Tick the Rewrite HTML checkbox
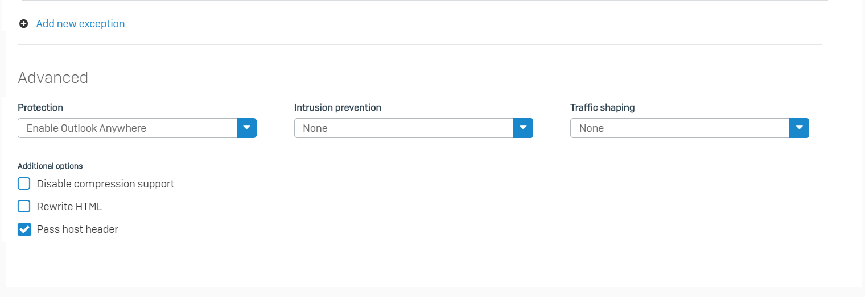This screenshot has width=865, height=297. point(24,206)
